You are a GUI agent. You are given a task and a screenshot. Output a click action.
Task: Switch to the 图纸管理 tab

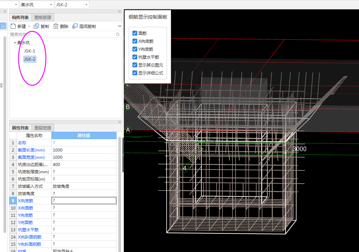tap(42, 18)
